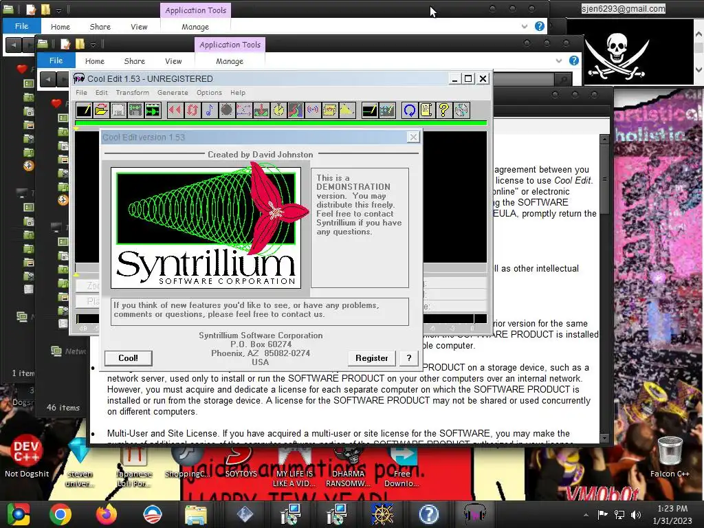Select File tab in rear Explorer window
Screen dimensions: 704x528
click(x=21, y=26)
